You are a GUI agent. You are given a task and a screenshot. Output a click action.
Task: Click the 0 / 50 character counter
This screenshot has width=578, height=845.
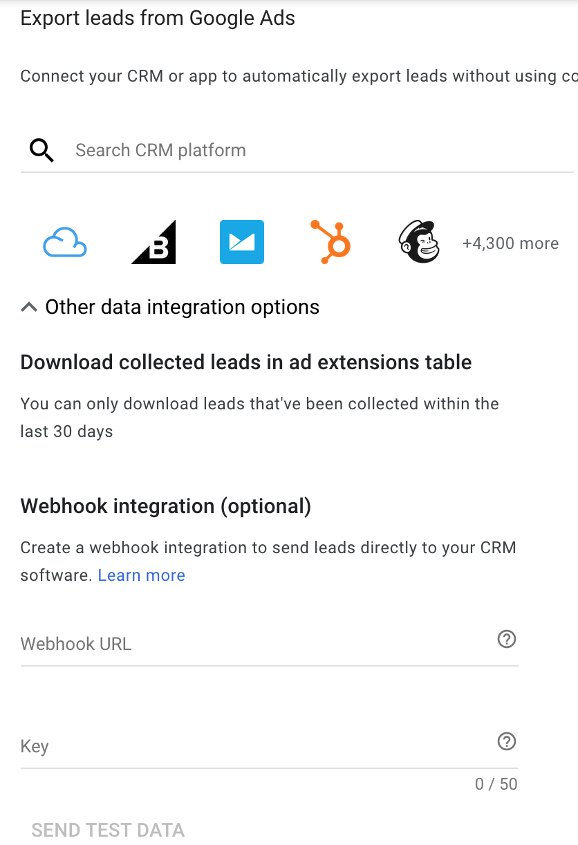(496, 783)
